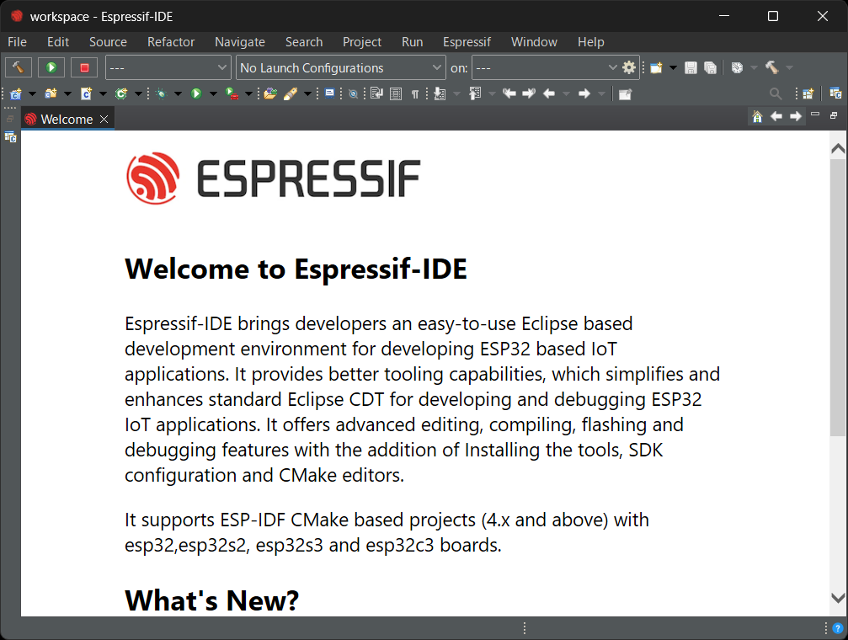Click the tip of the day icon in status bar
The image size is (848, 640).
[x=837, y=628]
